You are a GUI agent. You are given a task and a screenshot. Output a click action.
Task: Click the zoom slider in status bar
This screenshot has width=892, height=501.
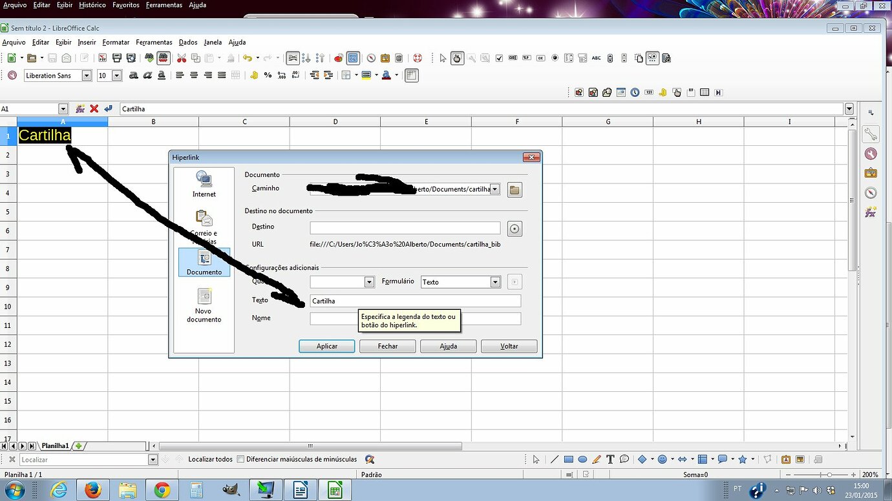829,475
